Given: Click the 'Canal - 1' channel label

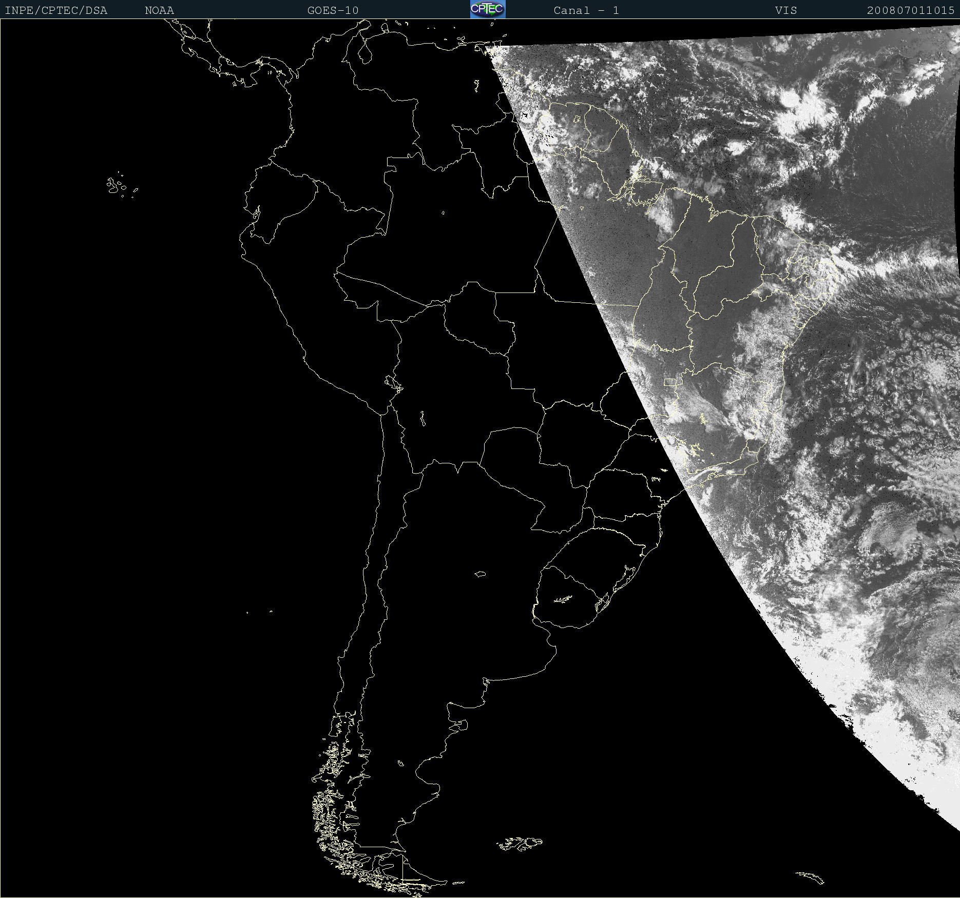Looking at the screenshot, I should coord(586,10).
